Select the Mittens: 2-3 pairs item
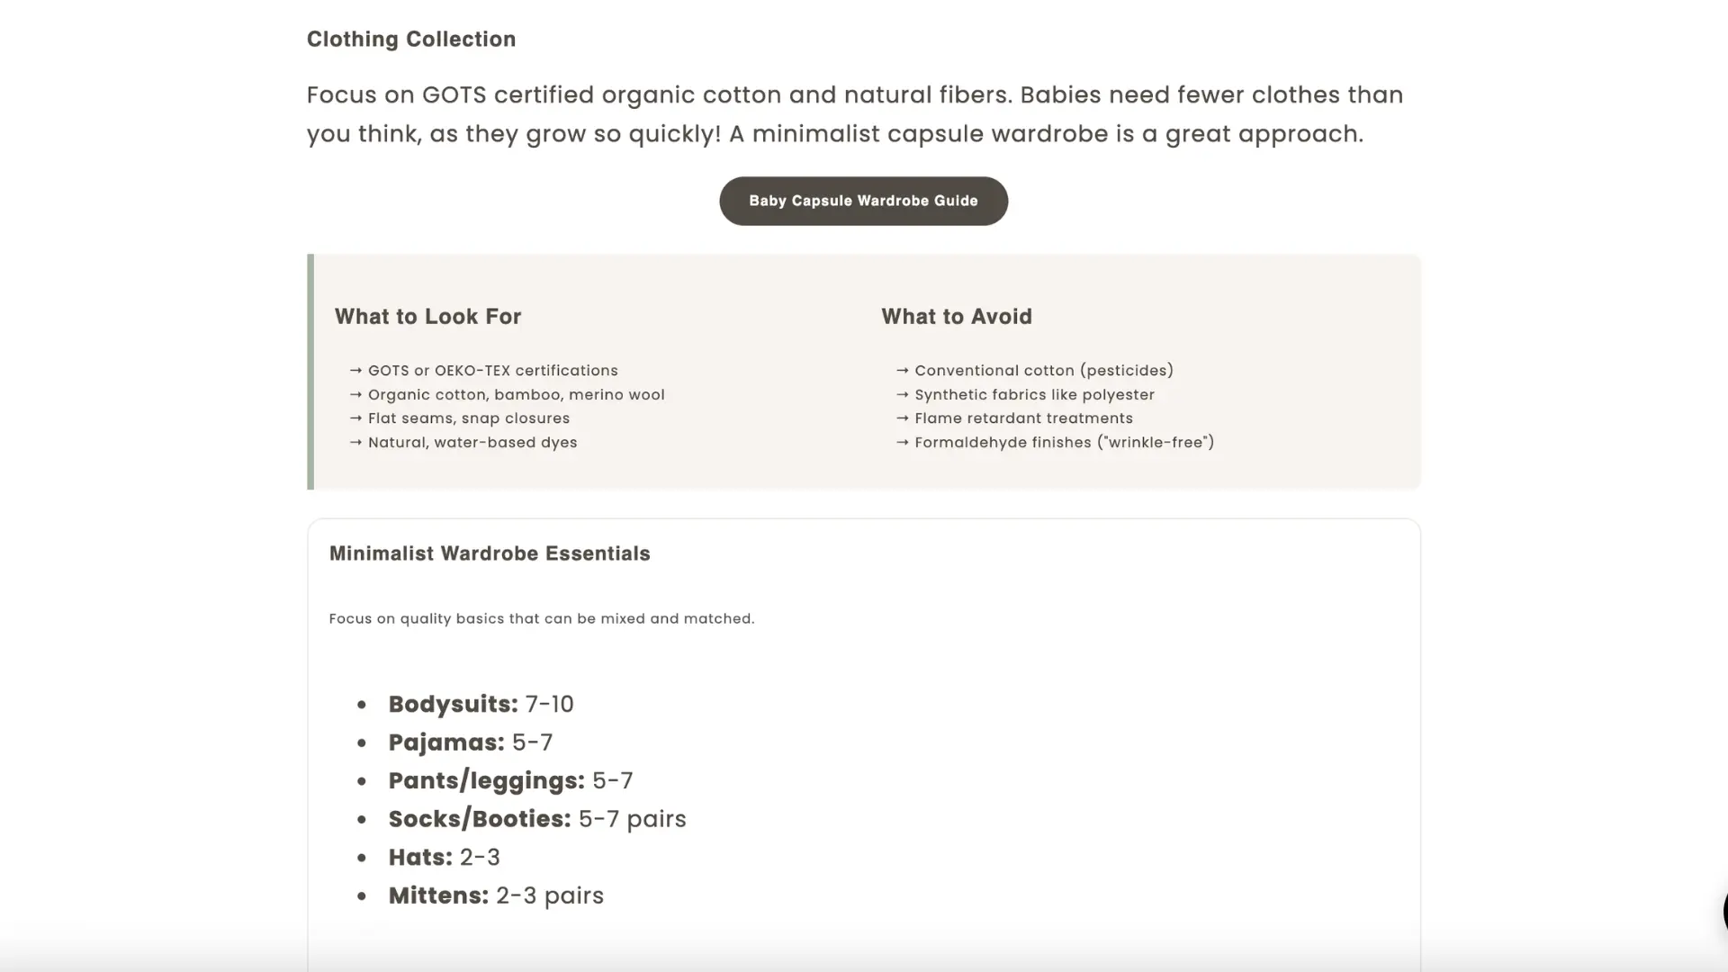This screenshot has width=1728, height=972. (x=495, y=896)
